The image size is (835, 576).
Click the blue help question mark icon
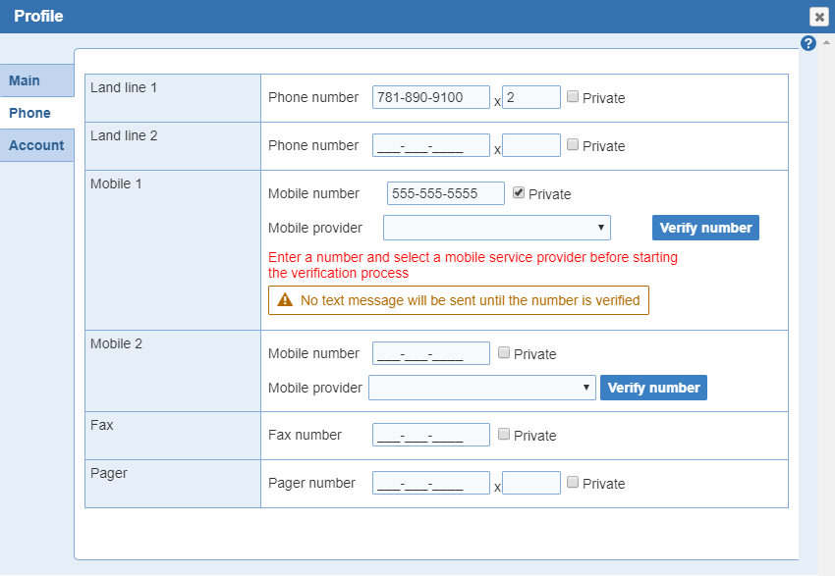point(808,43)
